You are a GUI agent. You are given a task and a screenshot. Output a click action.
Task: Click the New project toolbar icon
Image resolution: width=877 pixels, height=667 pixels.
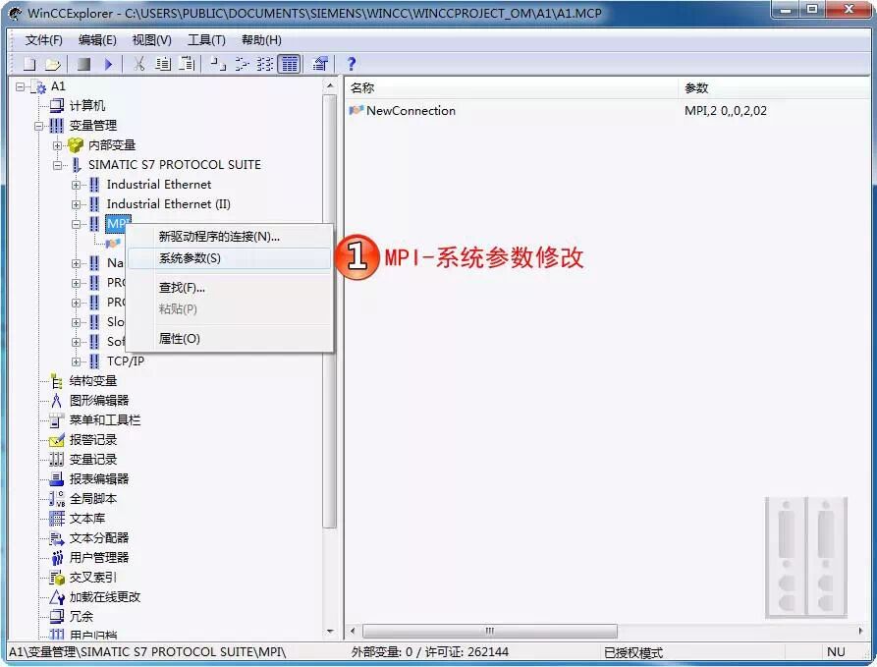[x=29, y=64]
